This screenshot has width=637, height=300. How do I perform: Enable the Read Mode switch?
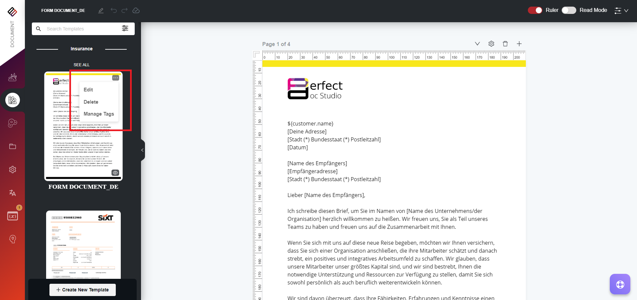point(569,10)
